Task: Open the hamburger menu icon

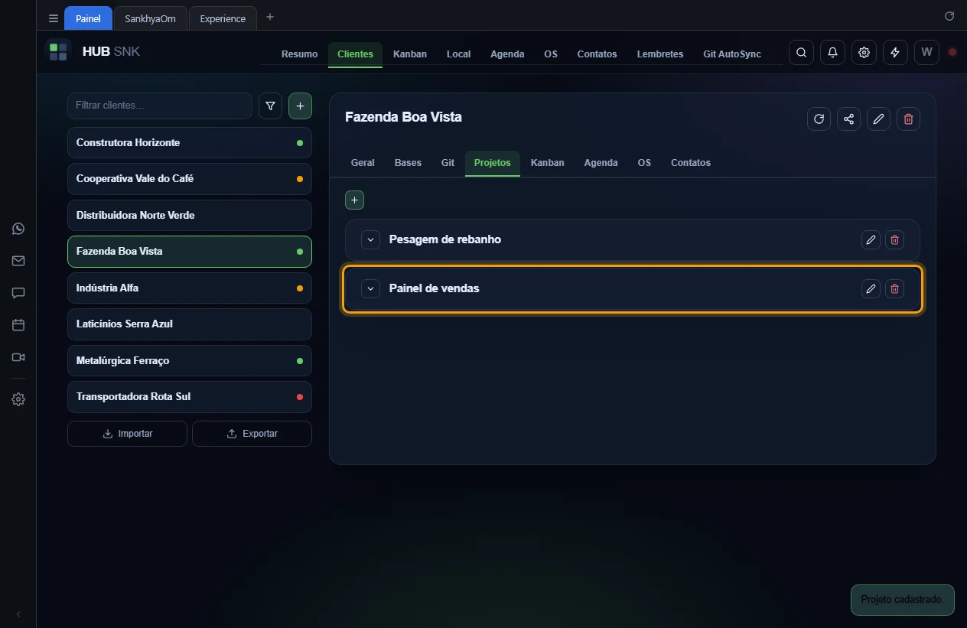Action: pos(54,18)
